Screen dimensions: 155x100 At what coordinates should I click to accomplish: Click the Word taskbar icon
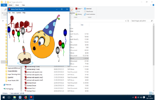point(20,97)
